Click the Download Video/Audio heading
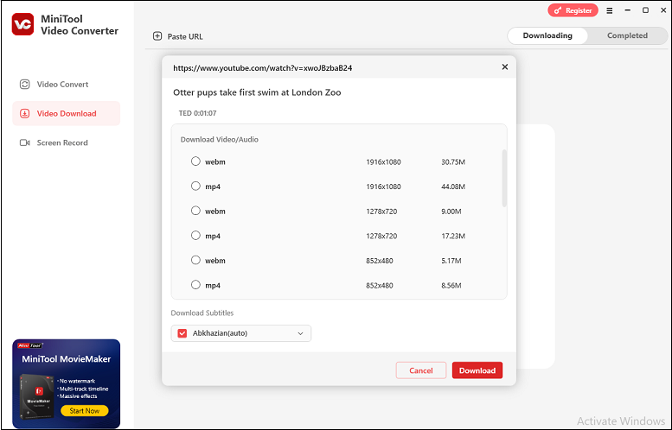The width and height of the screenshot is (672, 430). pos(219,140)
